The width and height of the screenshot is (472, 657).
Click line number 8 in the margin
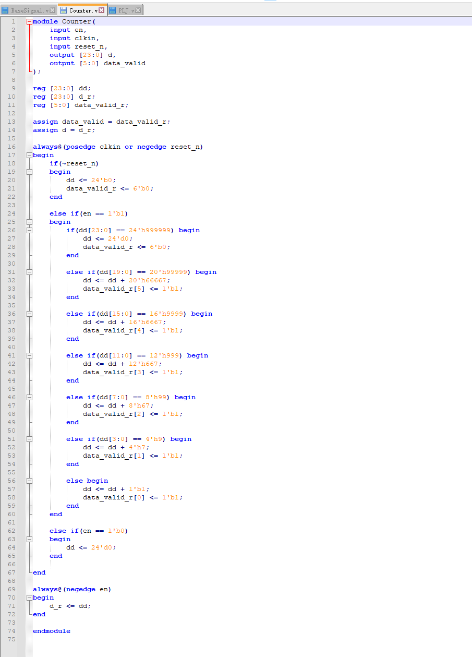point(14,80)
